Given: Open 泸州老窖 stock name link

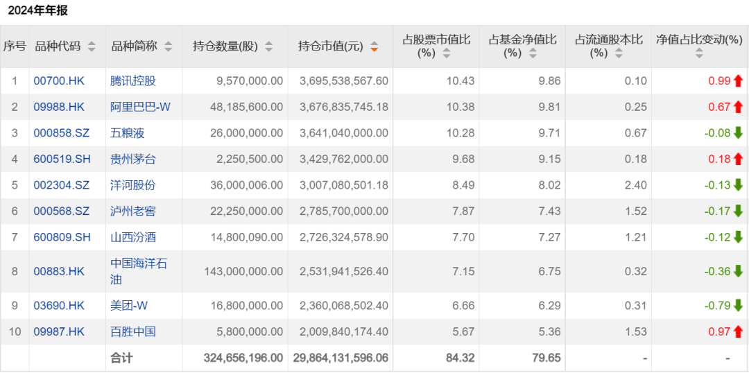Looking at the screenshot, I should point(133,211).
